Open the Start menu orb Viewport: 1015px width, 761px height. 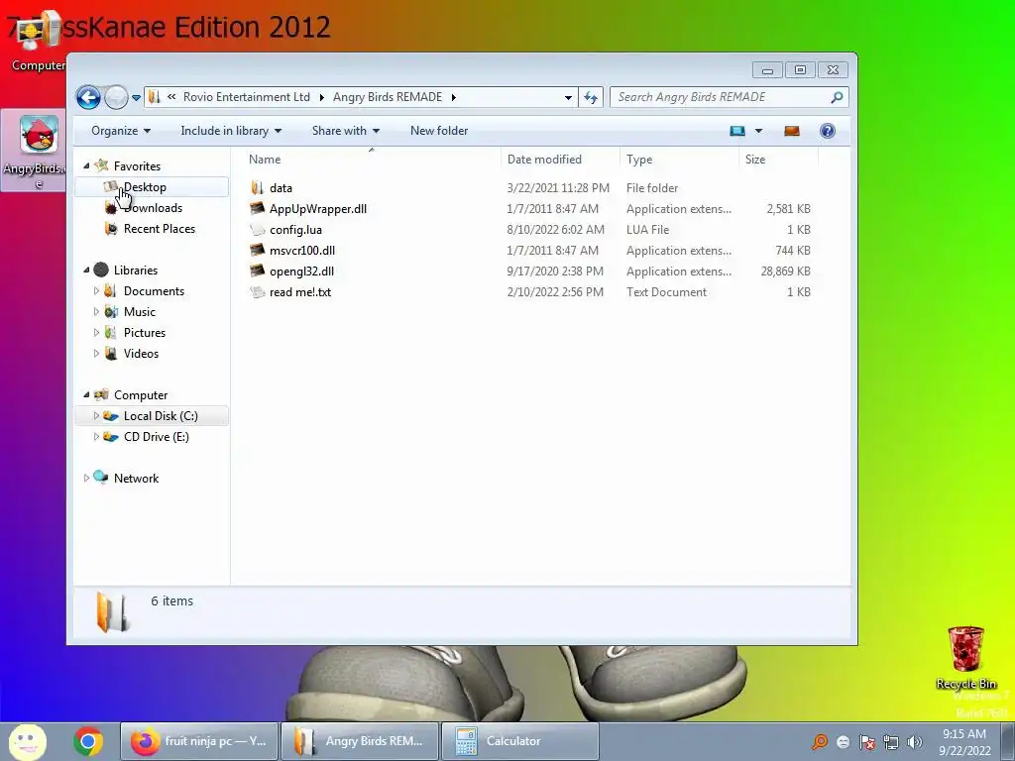click(x=27, y=741)
